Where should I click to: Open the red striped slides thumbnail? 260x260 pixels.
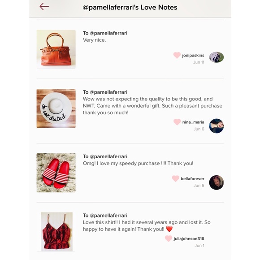(x=56, y=173)
